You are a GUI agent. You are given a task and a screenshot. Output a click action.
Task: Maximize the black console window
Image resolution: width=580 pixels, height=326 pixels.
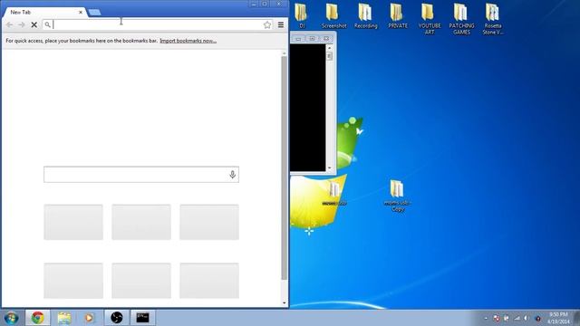point(312,38)
